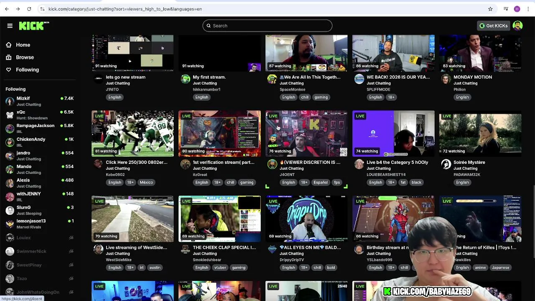535x301 pixels.
Task: Click México tag under Kobe0802
Action: tap(146, 182)
